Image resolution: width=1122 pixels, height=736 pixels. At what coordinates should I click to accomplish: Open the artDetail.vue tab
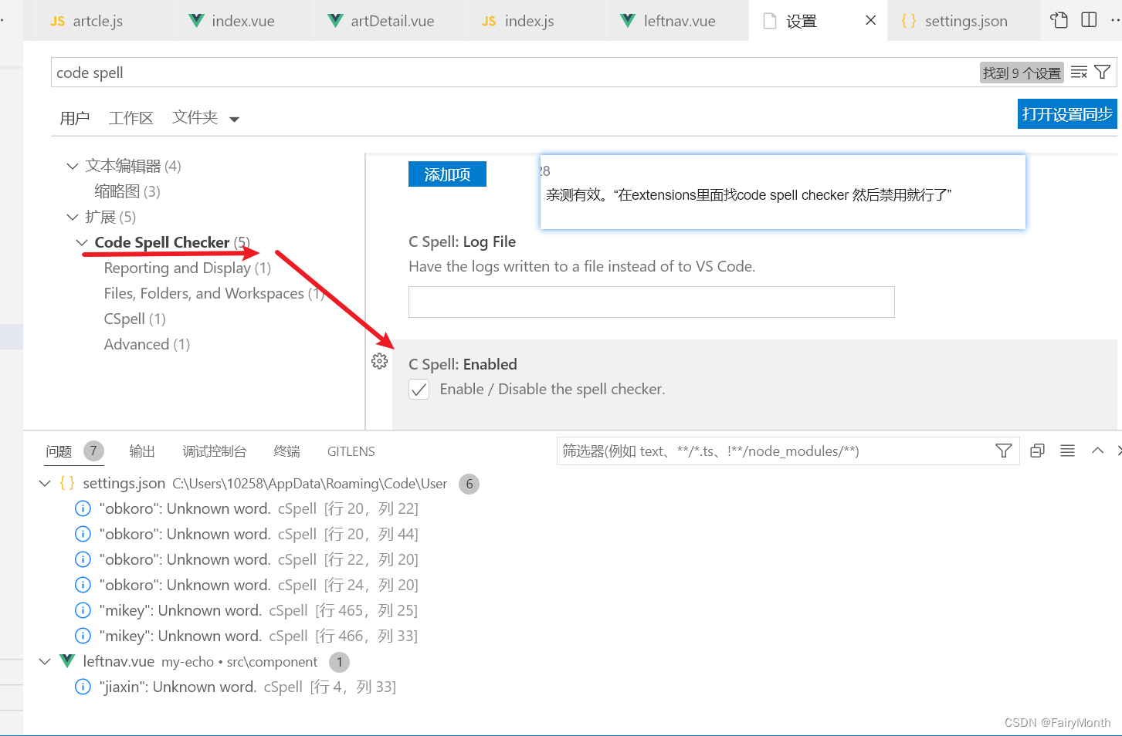pyautogui.click(x=392, y=21)
